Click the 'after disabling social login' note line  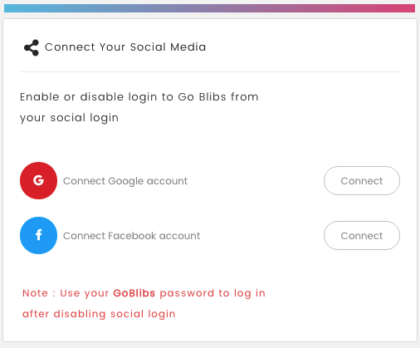click(x=99, y=314)
